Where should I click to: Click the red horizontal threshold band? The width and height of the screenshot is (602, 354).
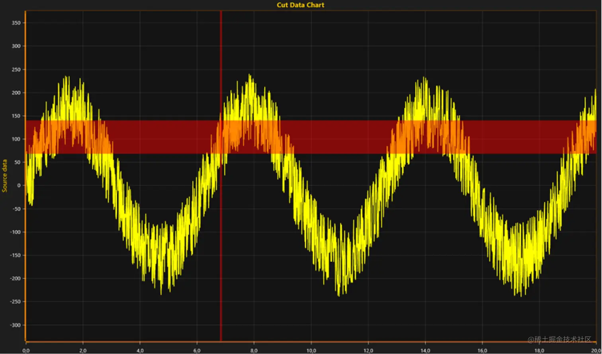(311, 137)
